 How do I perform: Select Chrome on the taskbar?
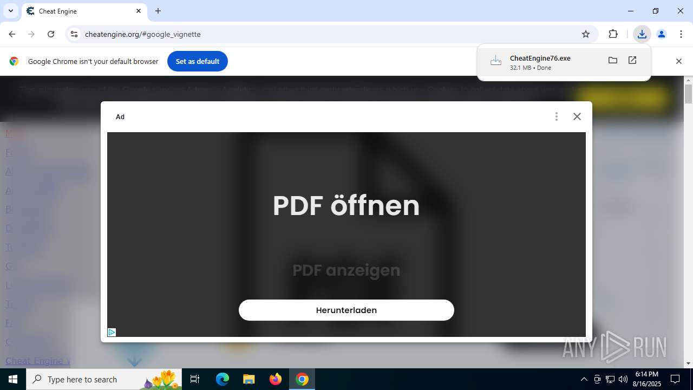point(302,379)
